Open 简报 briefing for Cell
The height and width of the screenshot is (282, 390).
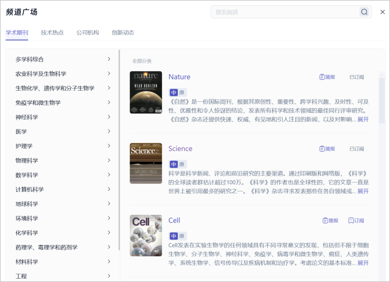(x=330, y=221)
